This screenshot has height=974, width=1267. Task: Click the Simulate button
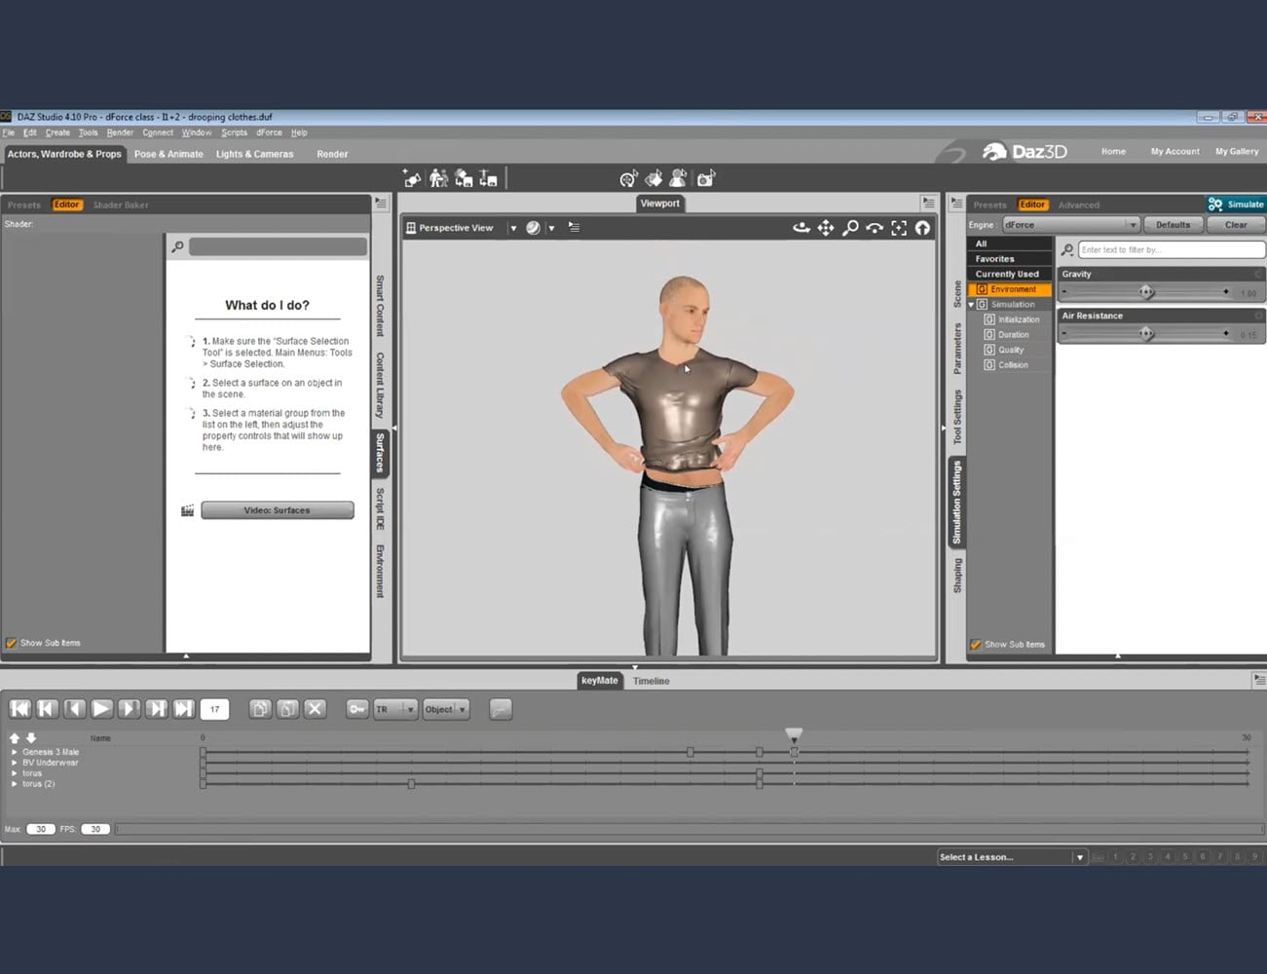pos(1235,204)
